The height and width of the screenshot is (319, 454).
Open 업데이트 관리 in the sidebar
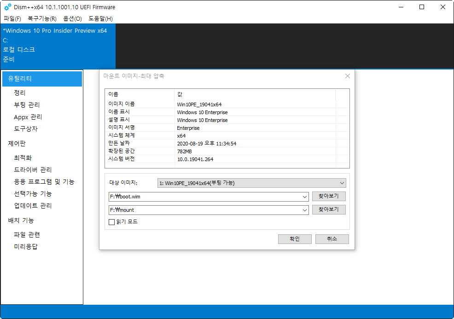(33, 205)
